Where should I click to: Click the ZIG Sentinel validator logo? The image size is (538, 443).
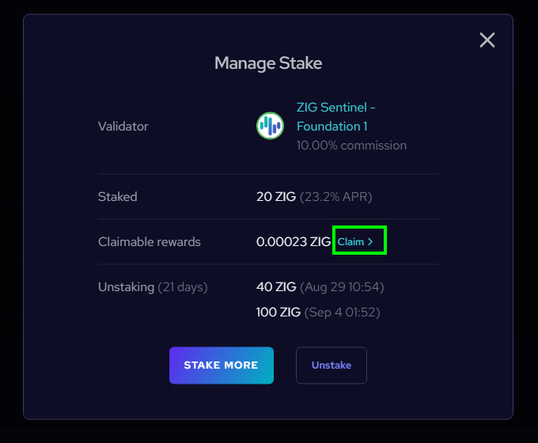pos(270,126)
